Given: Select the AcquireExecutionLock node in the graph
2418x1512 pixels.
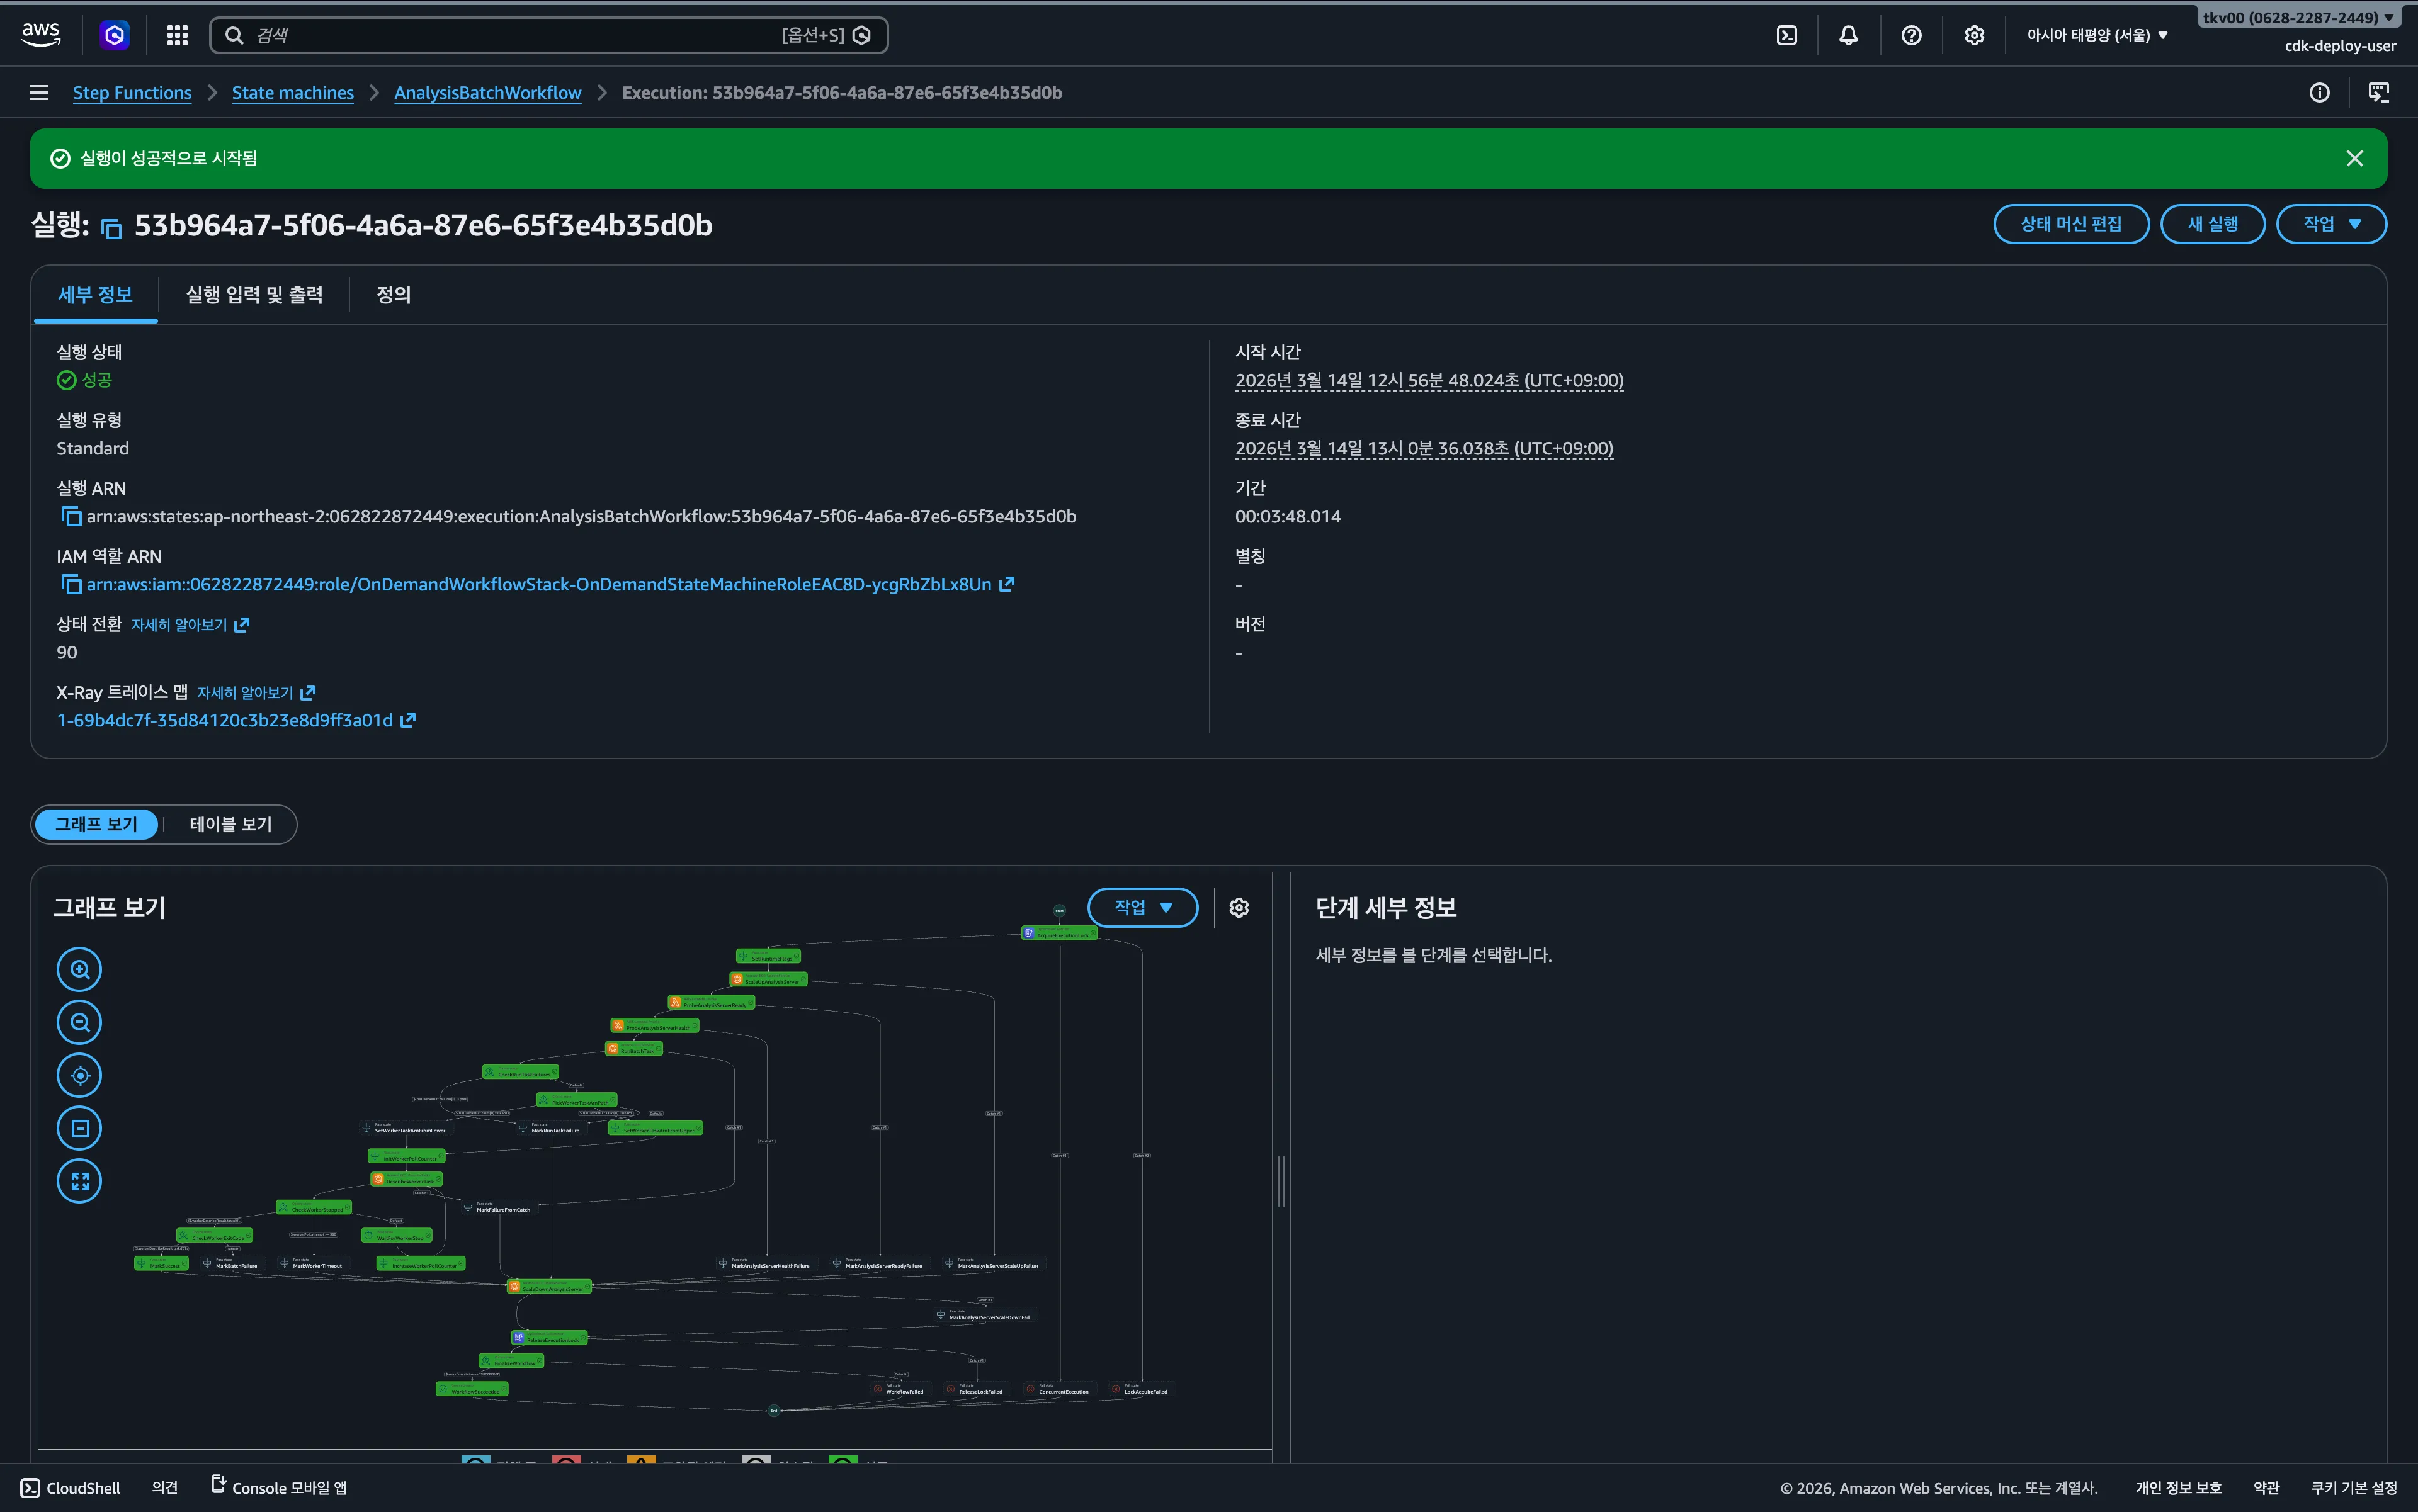Looking at the screenshot, I should coord(1059,933).
